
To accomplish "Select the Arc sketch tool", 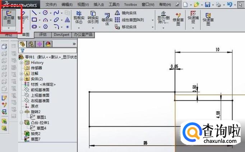I will click(x=45, y=20).
